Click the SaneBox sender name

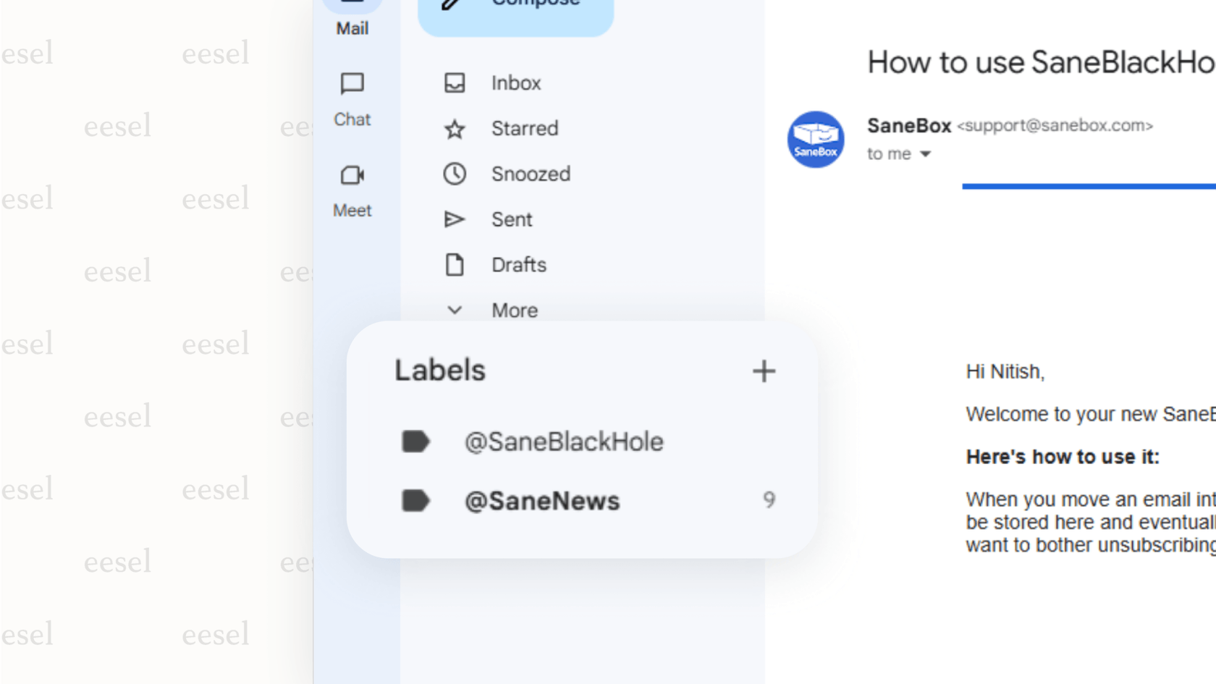[x=909, y=125]
